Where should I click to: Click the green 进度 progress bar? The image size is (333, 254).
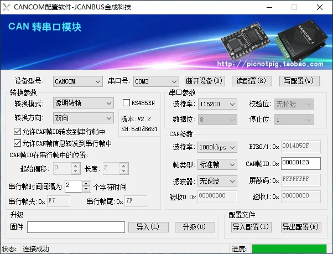pos(289,248)
